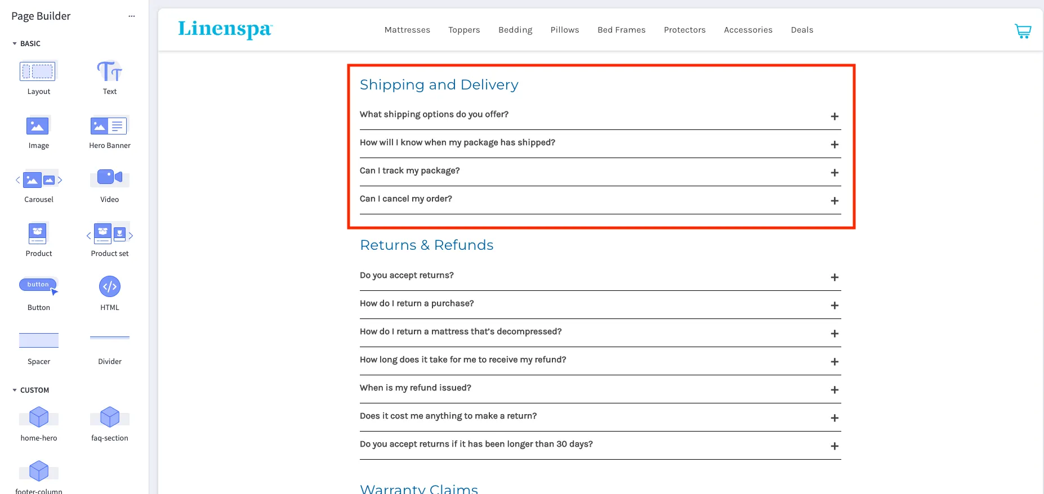Pick the Divider widget icon
1044x494 pixels.
pyautogui.click(x=109, y=338)
